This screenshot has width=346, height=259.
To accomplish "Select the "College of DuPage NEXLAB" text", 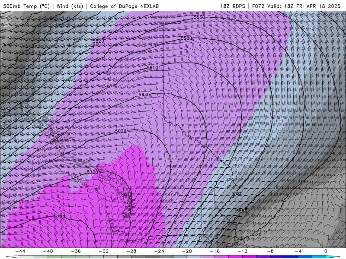I will 124,6.
